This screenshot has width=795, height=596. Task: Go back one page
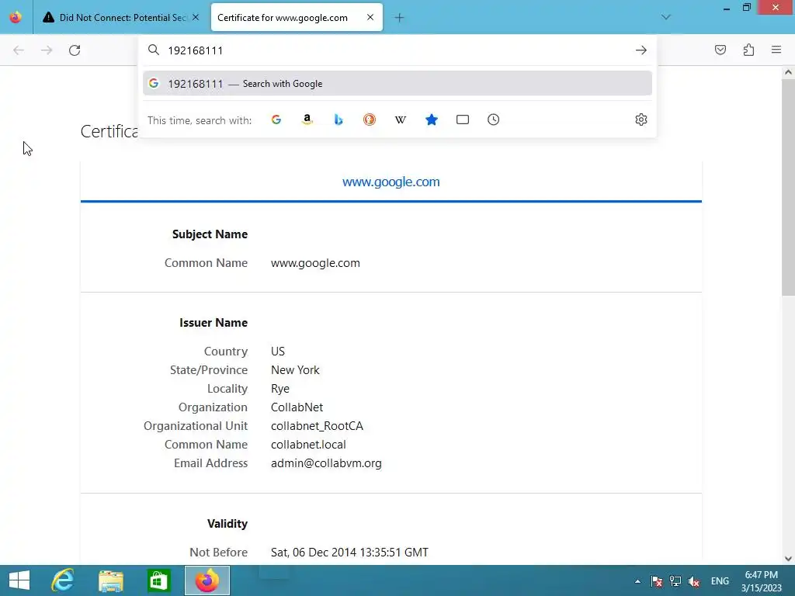pyautogui.click(x=19, y=50)
